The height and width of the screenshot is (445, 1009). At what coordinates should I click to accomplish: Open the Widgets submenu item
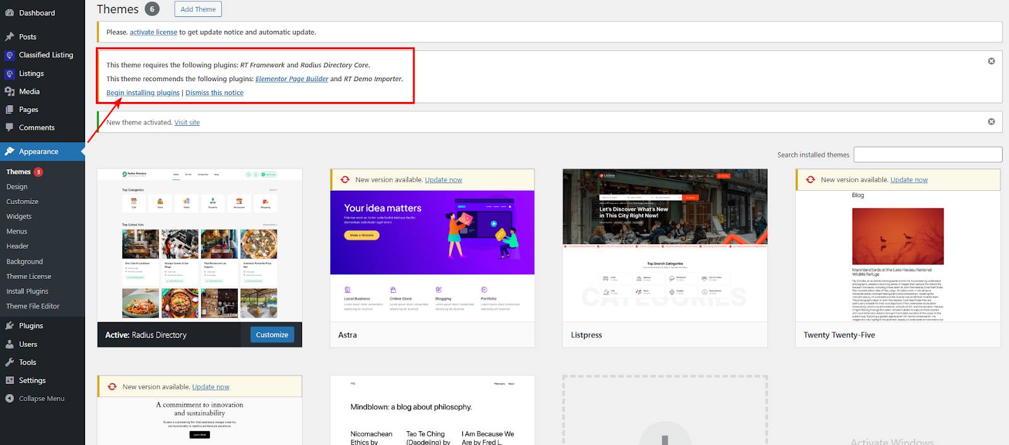click(19, 217)
